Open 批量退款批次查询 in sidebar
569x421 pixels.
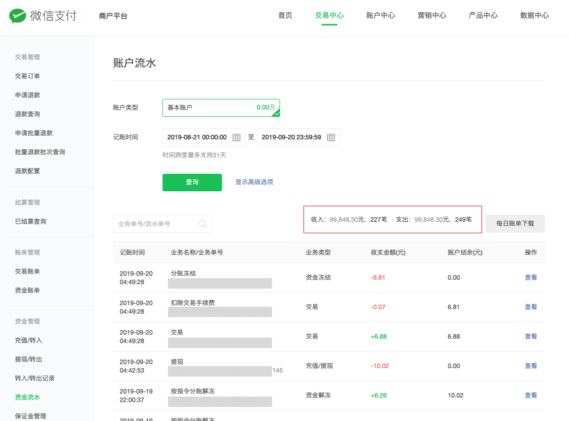pyautogui.click(x=40, y=152)
